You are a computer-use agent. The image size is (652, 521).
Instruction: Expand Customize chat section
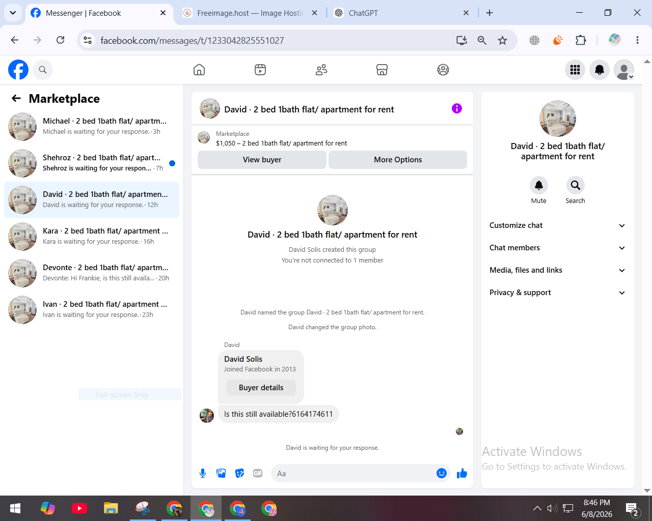point(558,225)
